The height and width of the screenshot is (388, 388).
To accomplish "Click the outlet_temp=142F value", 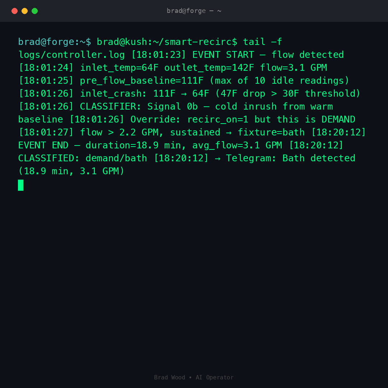I will [x=209, y=68].
